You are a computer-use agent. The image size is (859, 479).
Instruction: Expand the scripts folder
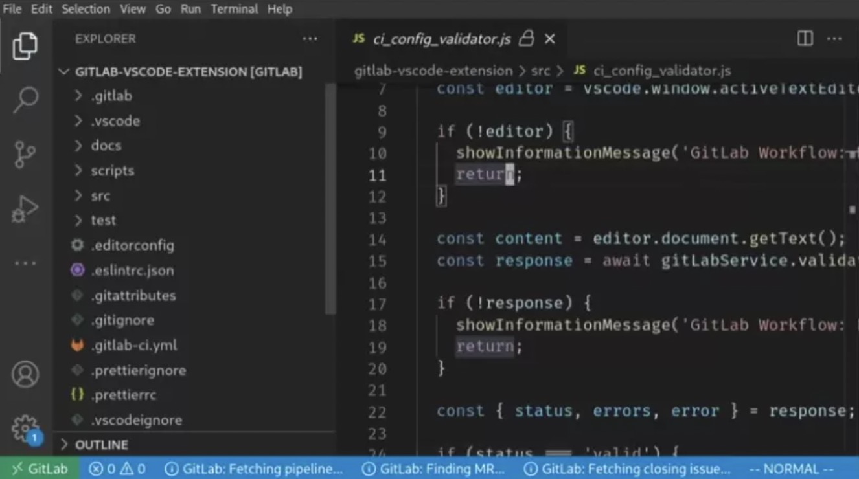113,171
